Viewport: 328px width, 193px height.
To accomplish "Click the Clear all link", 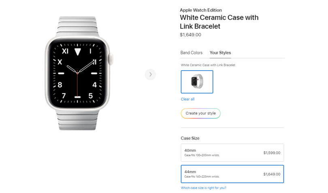I will coord(187,99).
